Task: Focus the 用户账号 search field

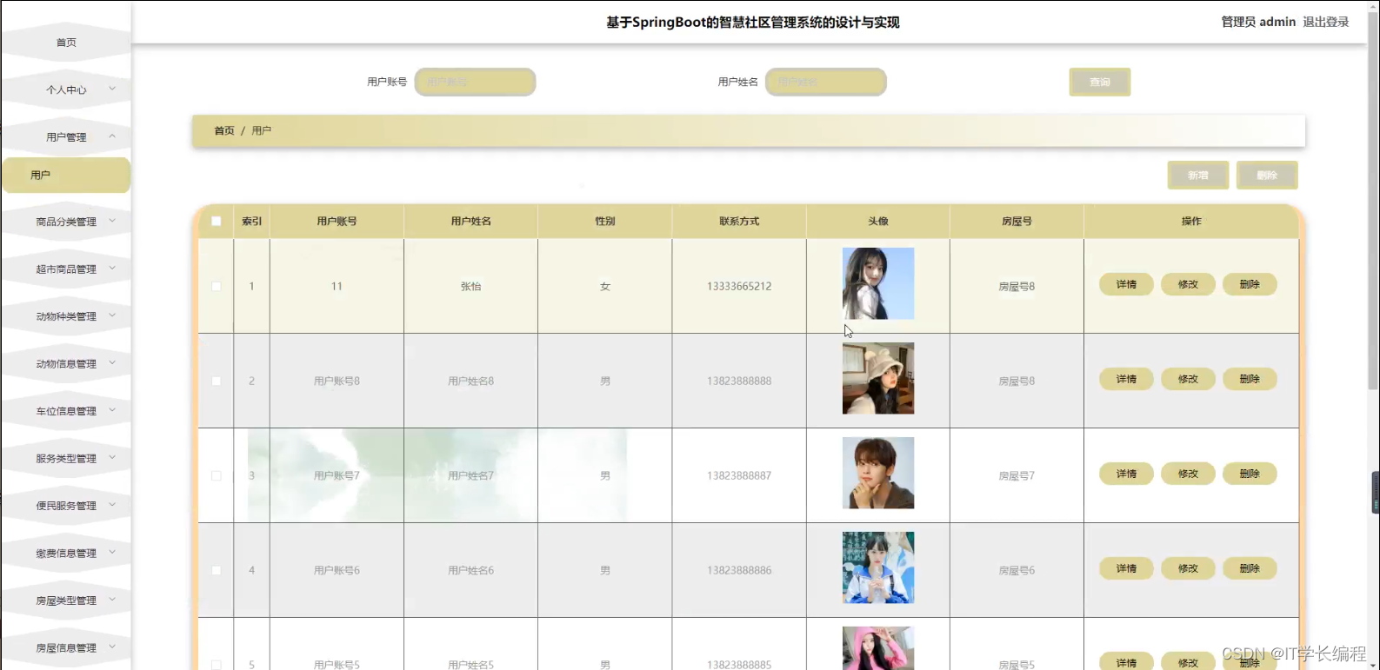Action: (x=475, y=82)
